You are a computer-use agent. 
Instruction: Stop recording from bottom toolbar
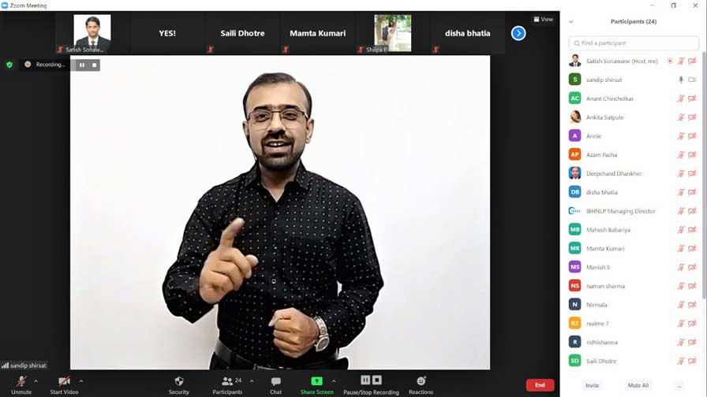(377, 380)
